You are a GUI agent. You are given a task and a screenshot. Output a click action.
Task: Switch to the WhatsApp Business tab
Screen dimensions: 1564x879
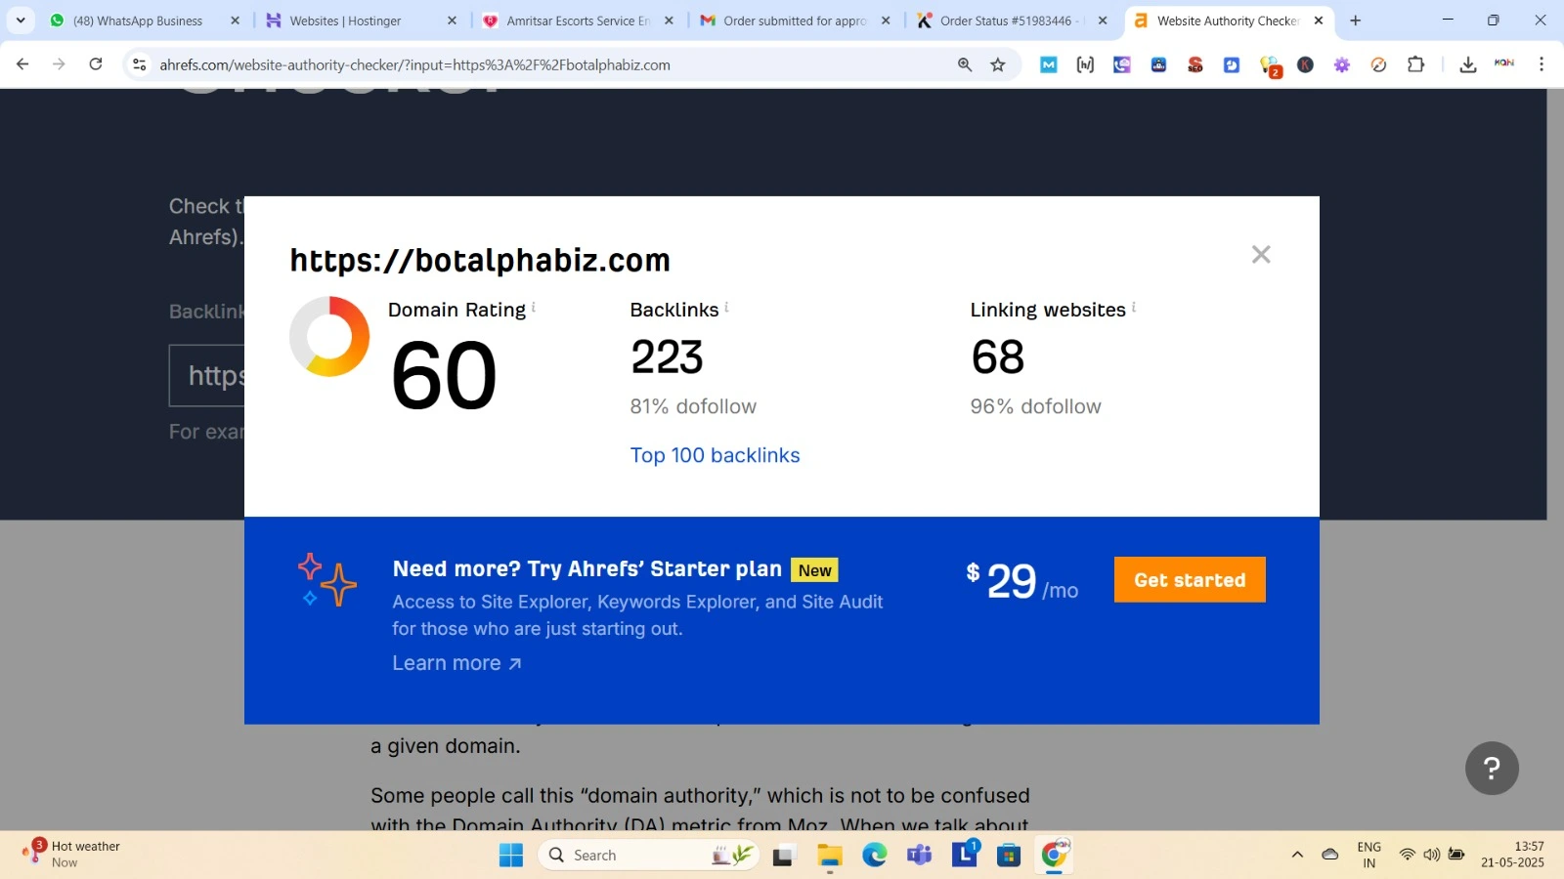tap(139, 21)
